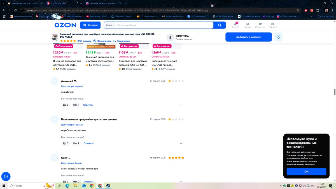This screenshot has width=336, height=189.
Task: Open the Заказы orders icon
Action: coord(248,25)
